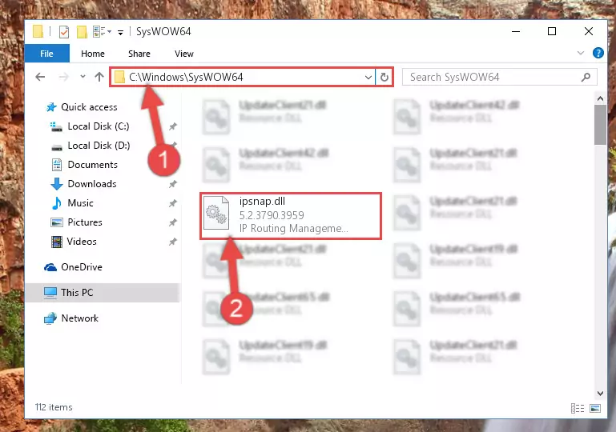Screen dimensions: 616x432
Task: Click the New folder quick access icon
Action: tap(82, 32)
